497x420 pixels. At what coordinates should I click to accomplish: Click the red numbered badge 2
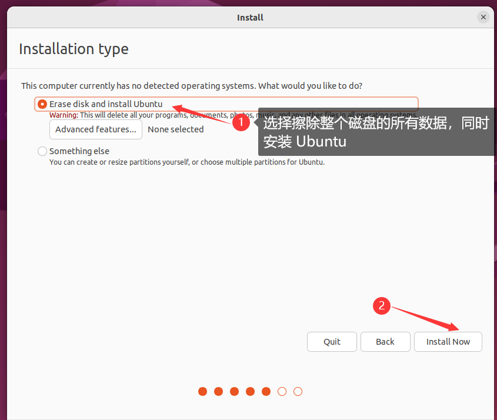[x=382, y=305]
